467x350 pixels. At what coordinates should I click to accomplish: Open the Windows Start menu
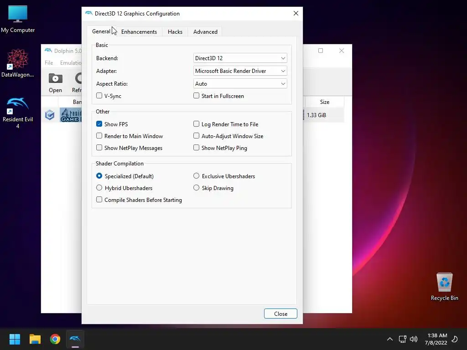coord(15,339)
